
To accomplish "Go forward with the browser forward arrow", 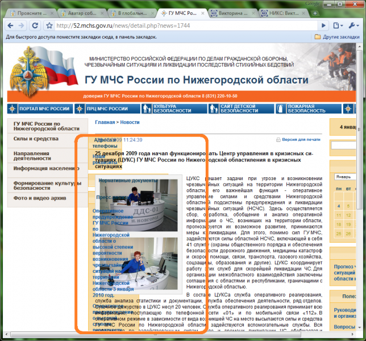I will pyautogui.click(x=21, y=26).
